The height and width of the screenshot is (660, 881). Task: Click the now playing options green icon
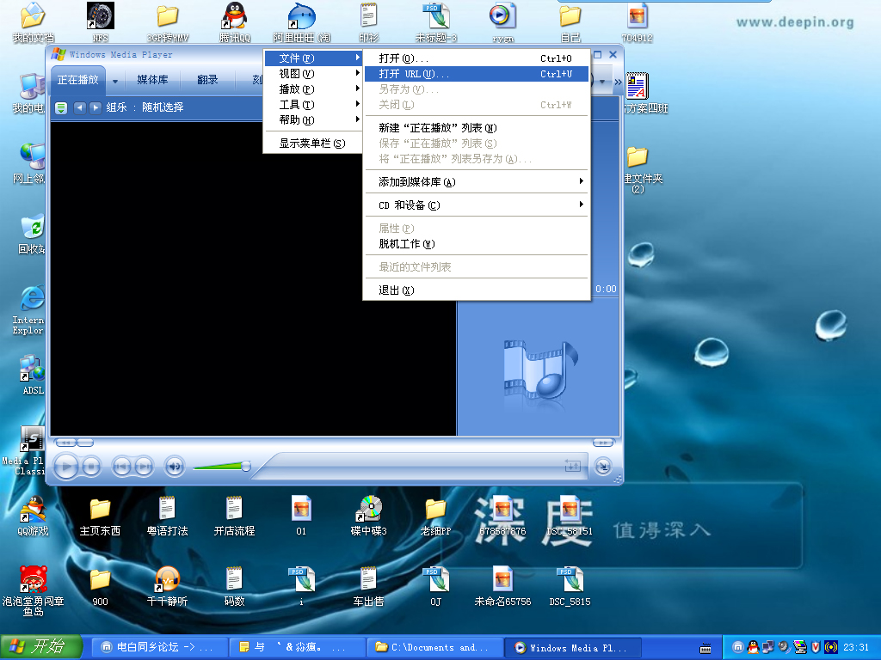[61, 107]
